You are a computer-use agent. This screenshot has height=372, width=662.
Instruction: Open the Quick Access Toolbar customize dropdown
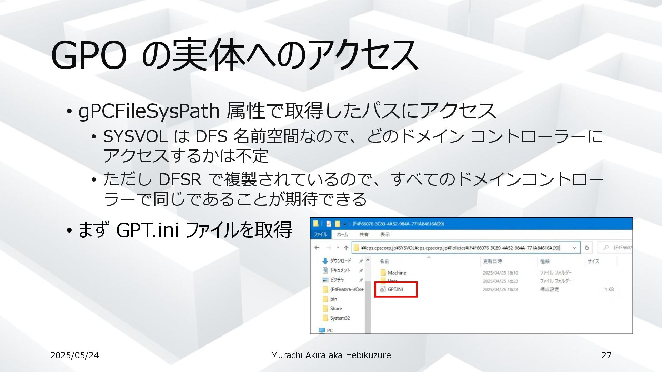pyautogui.click(x=344, y=224)
